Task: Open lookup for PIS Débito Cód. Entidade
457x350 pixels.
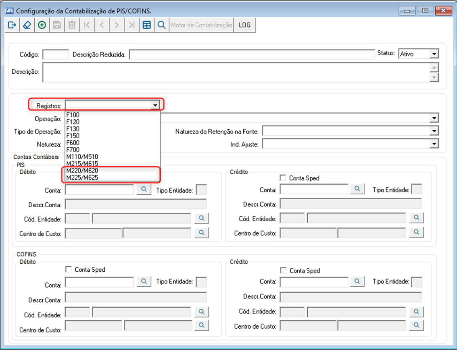Action: tap(202, 218)
